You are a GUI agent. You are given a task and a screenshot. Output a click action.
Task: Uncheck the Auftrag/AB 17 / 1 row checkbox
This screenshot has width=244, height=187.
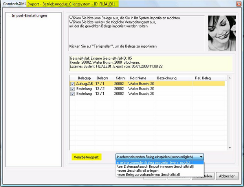click(72, 84)
